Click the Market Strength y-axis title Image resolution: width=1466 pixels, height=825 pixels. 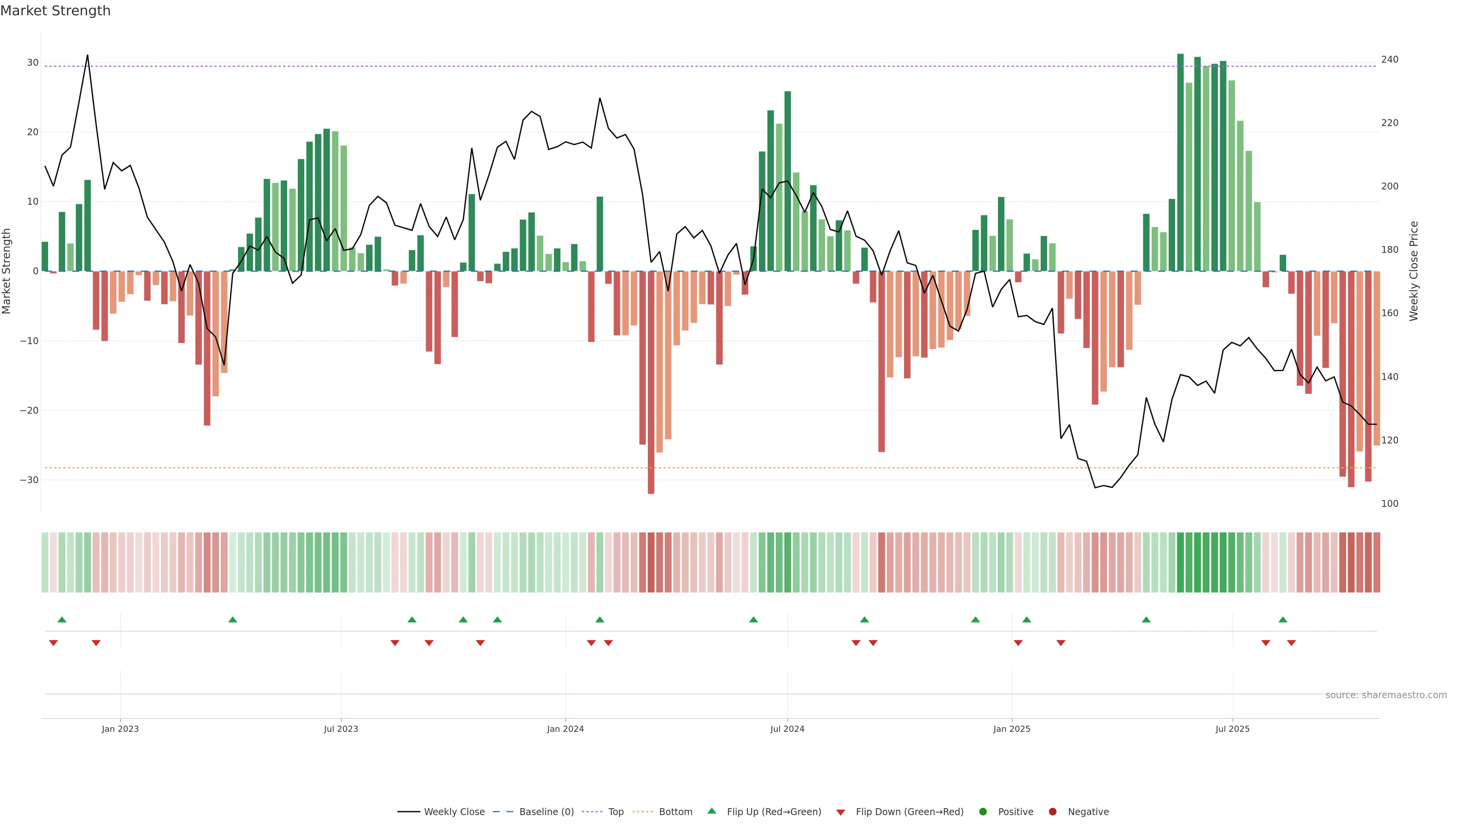pyautogui.click(x=7, y=271)
